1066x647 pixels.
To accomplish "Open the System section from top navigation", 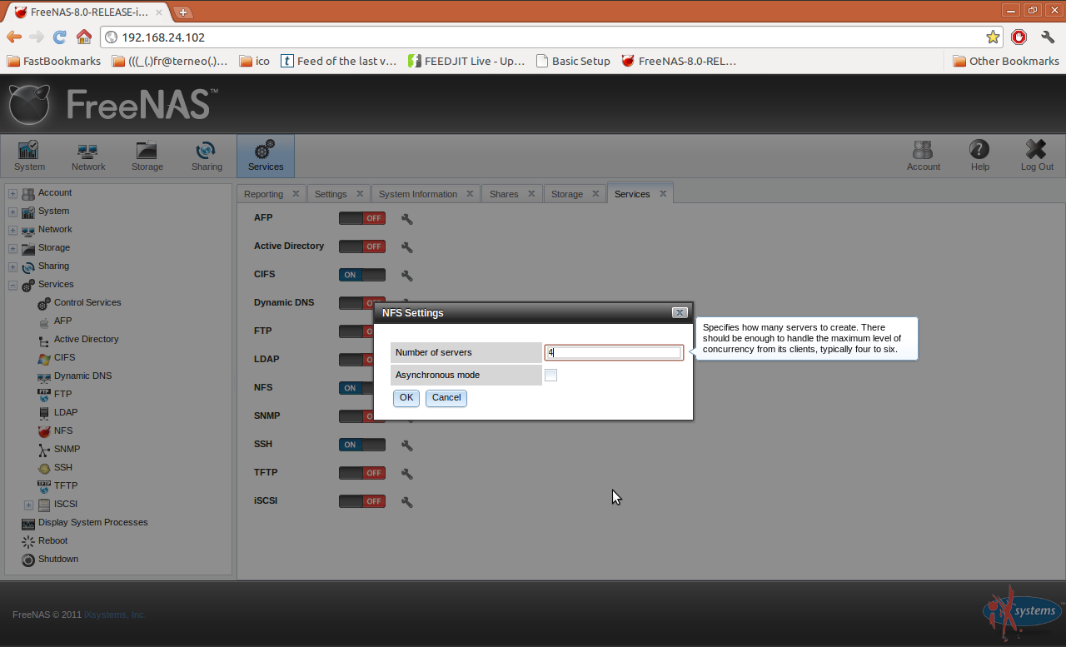I will [29, 156].
